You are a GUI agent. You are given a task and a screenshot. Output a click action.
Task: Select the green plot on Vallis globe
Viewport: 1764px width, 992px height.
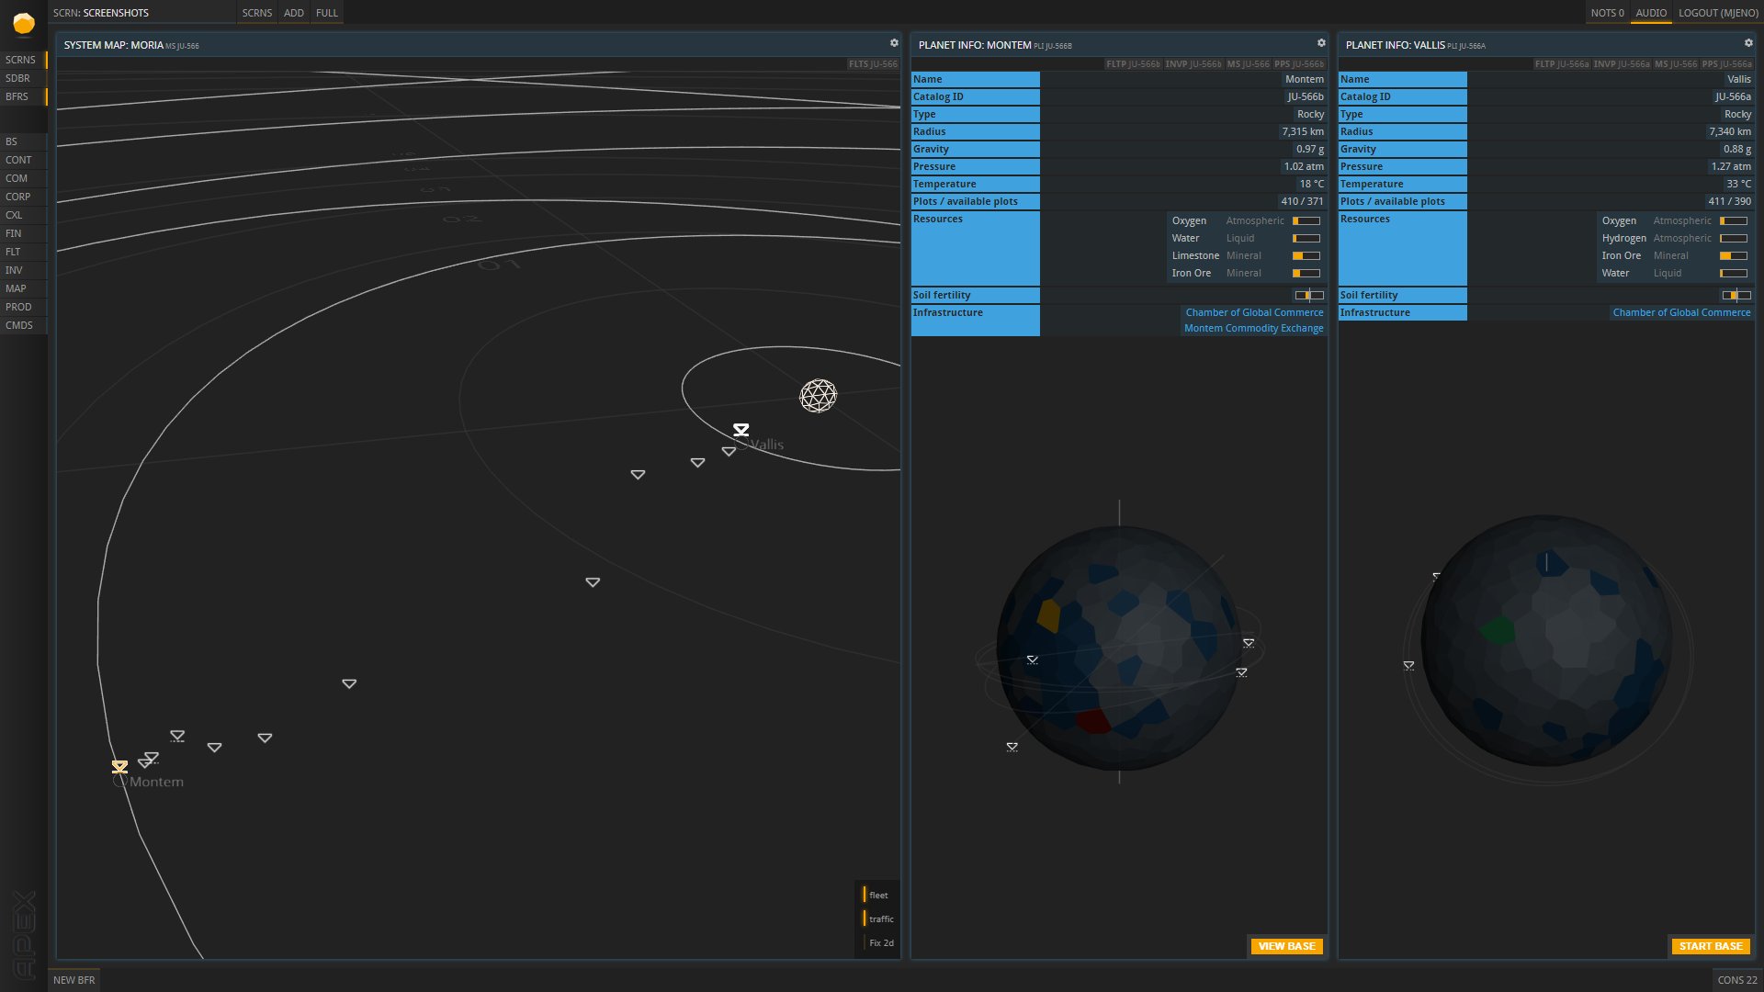tap(1498, 630)
